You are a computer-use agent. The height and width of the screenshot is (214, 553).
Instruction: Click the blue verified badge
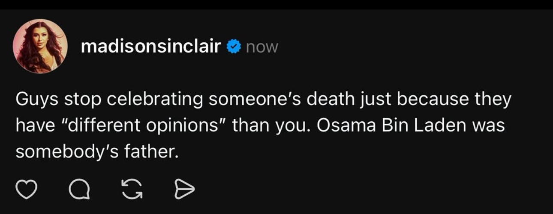233,47
